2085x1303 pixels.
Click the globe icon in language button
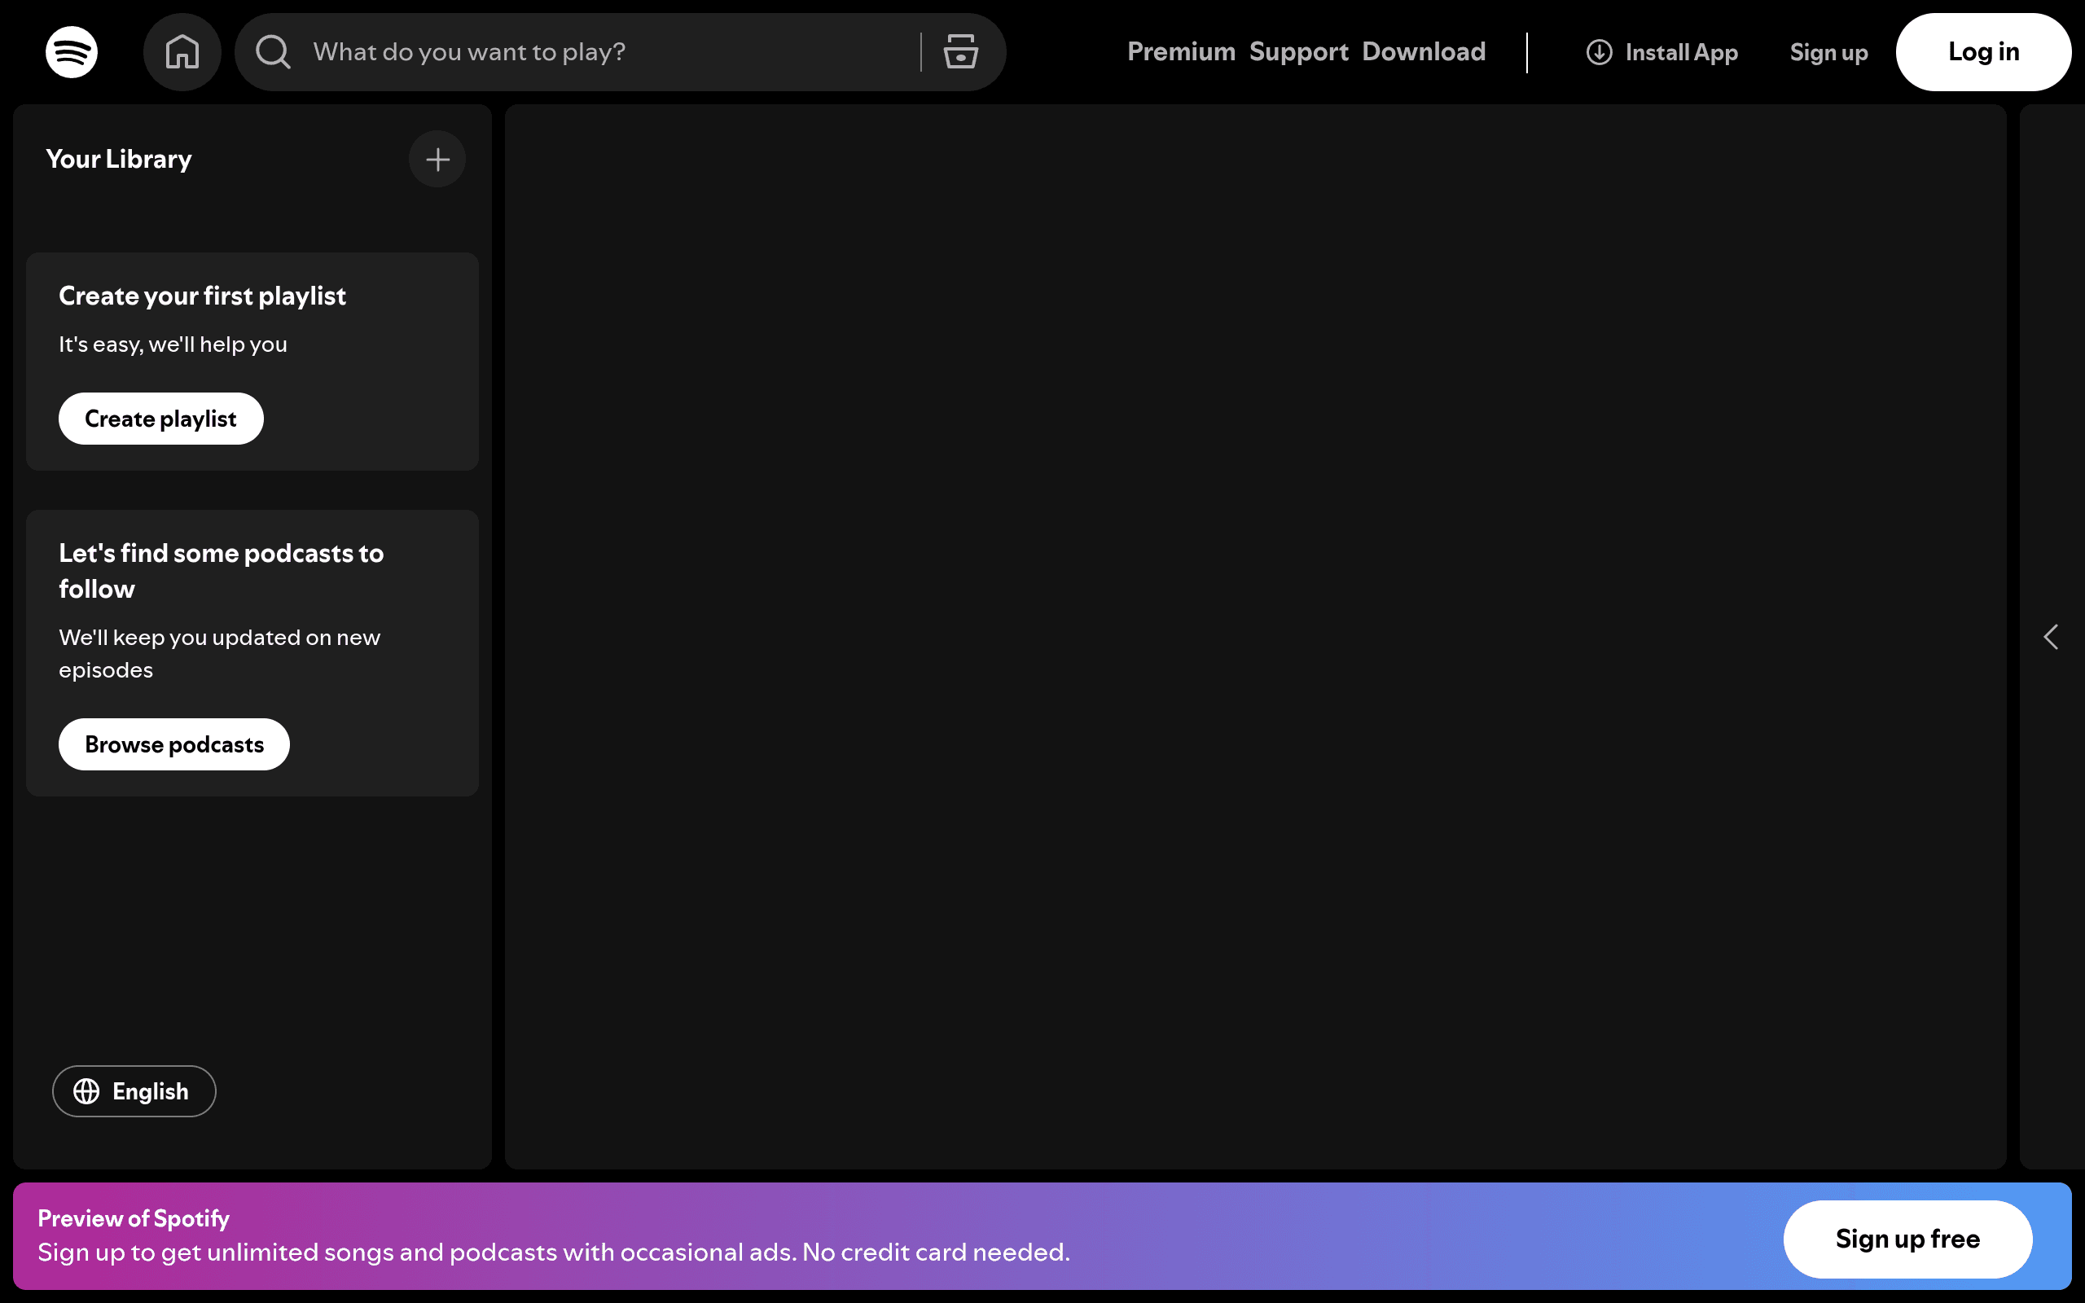click(86, 1091)
